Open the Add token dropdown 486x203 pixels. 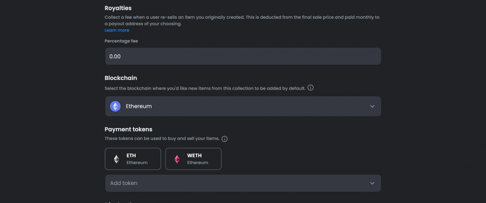tap(243, 183)
